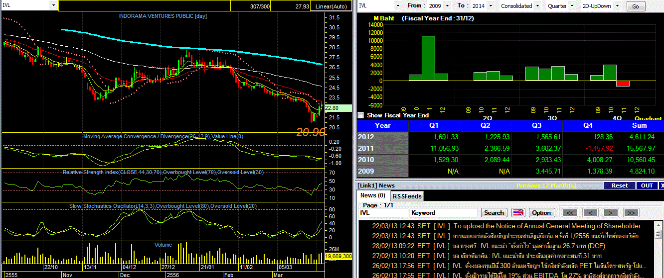
Task: Switch to the News (0) tab
Action: pyautogui.click(x=373, y=195)
